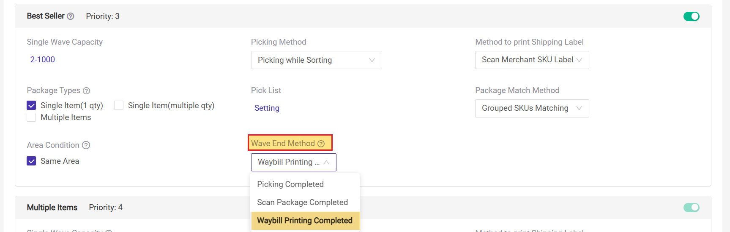Open the Pick List Setting link

pyautogui.click(x=267, y=108)
